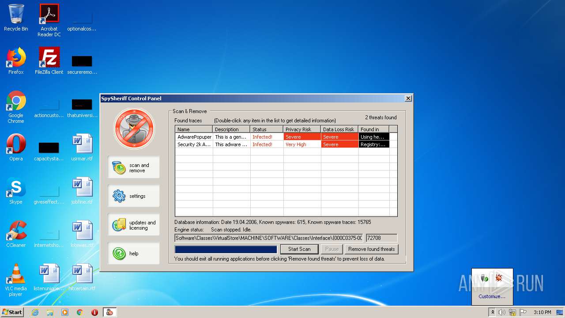This screenshot has height=318, width=565.
Task: Launch FileZilla Client shortcut
Action: [x=49, y=61]
